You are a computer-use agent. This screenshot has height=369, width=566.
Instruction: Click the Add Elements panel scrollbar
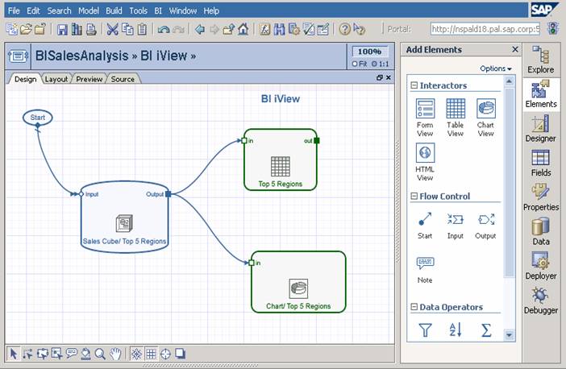coord(510,201)
